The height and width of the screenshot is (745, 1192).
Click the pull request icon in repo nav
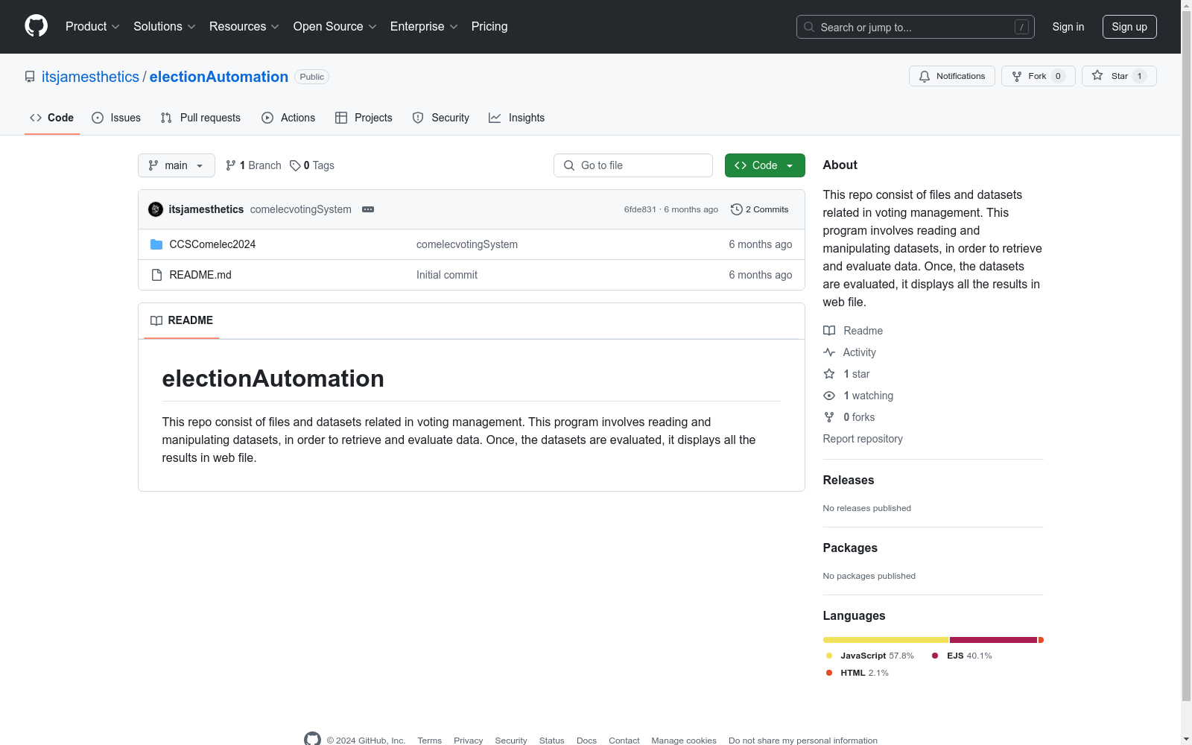166,118
